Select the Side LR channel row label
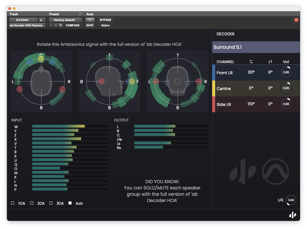This screenshot has width=307, height=229. pos(224,104)
